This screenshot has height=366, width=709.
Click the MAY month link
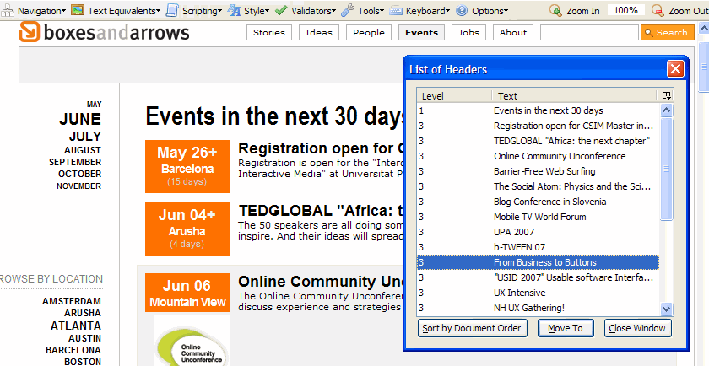(x=94, y=105)
